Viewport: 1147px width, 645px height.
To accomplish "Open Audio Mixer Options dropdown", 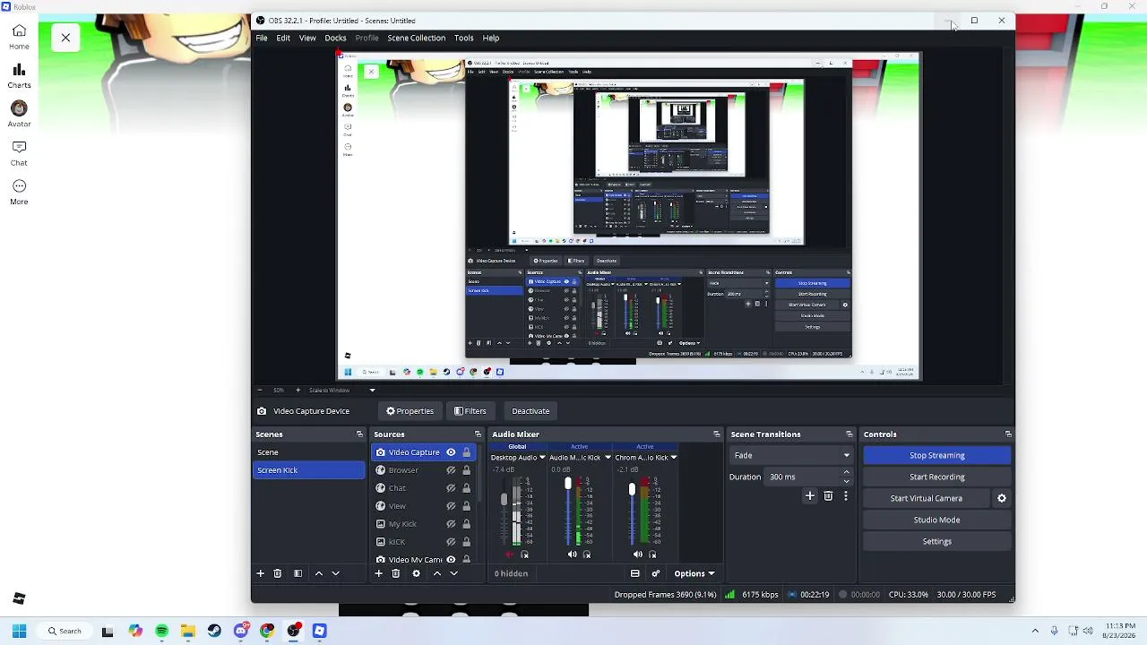I will 694,573.
